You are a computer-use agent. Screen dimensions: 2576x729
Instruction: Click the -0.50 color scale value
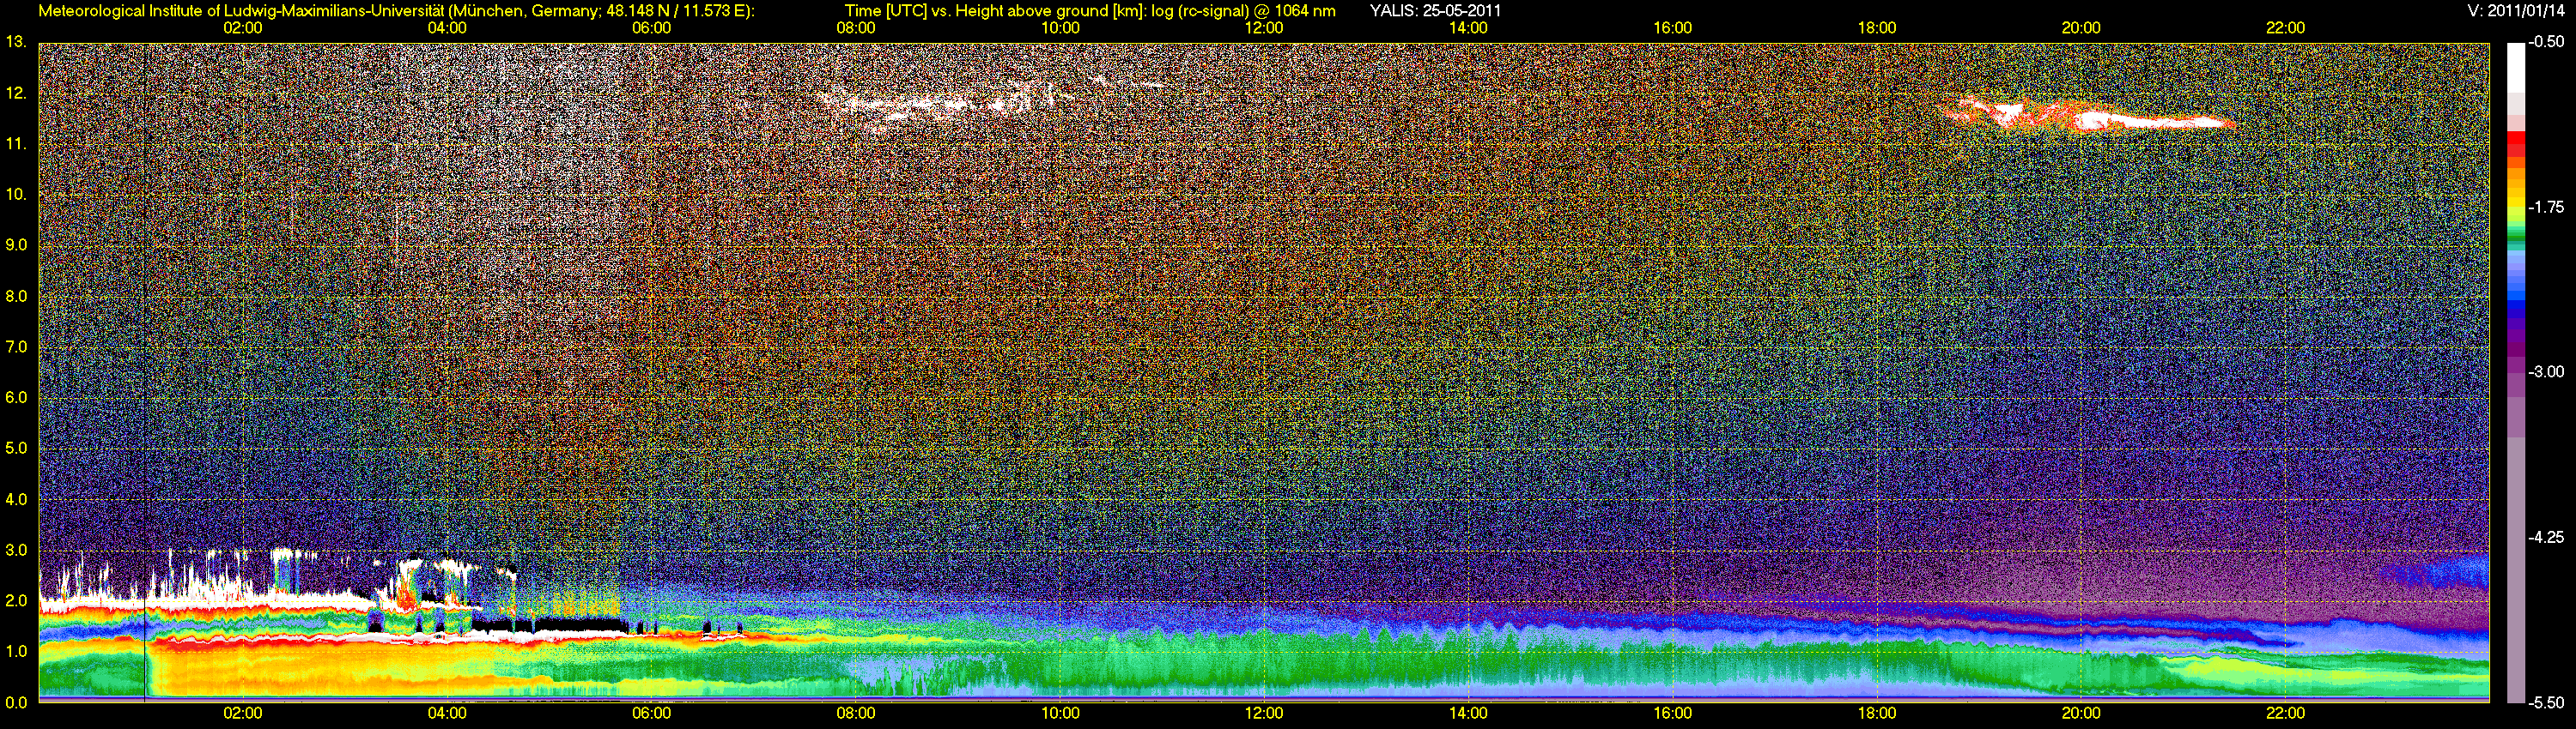click(x=2547, y=42)
